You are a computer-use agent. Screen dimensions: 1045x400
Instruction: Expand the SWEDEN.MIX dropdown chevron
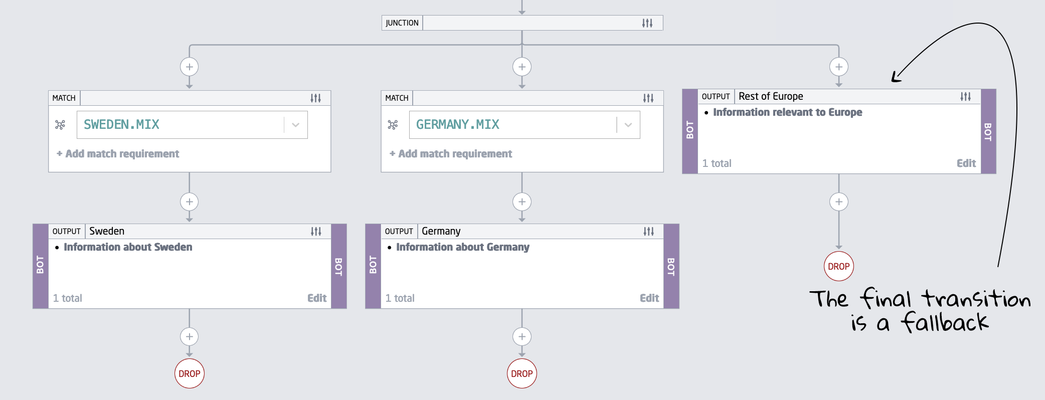(x=296, y=125)
